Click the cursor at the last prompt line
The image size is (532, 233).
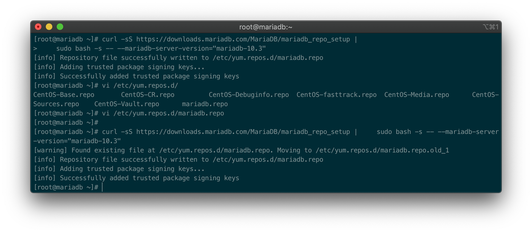[x=102, y=187]
